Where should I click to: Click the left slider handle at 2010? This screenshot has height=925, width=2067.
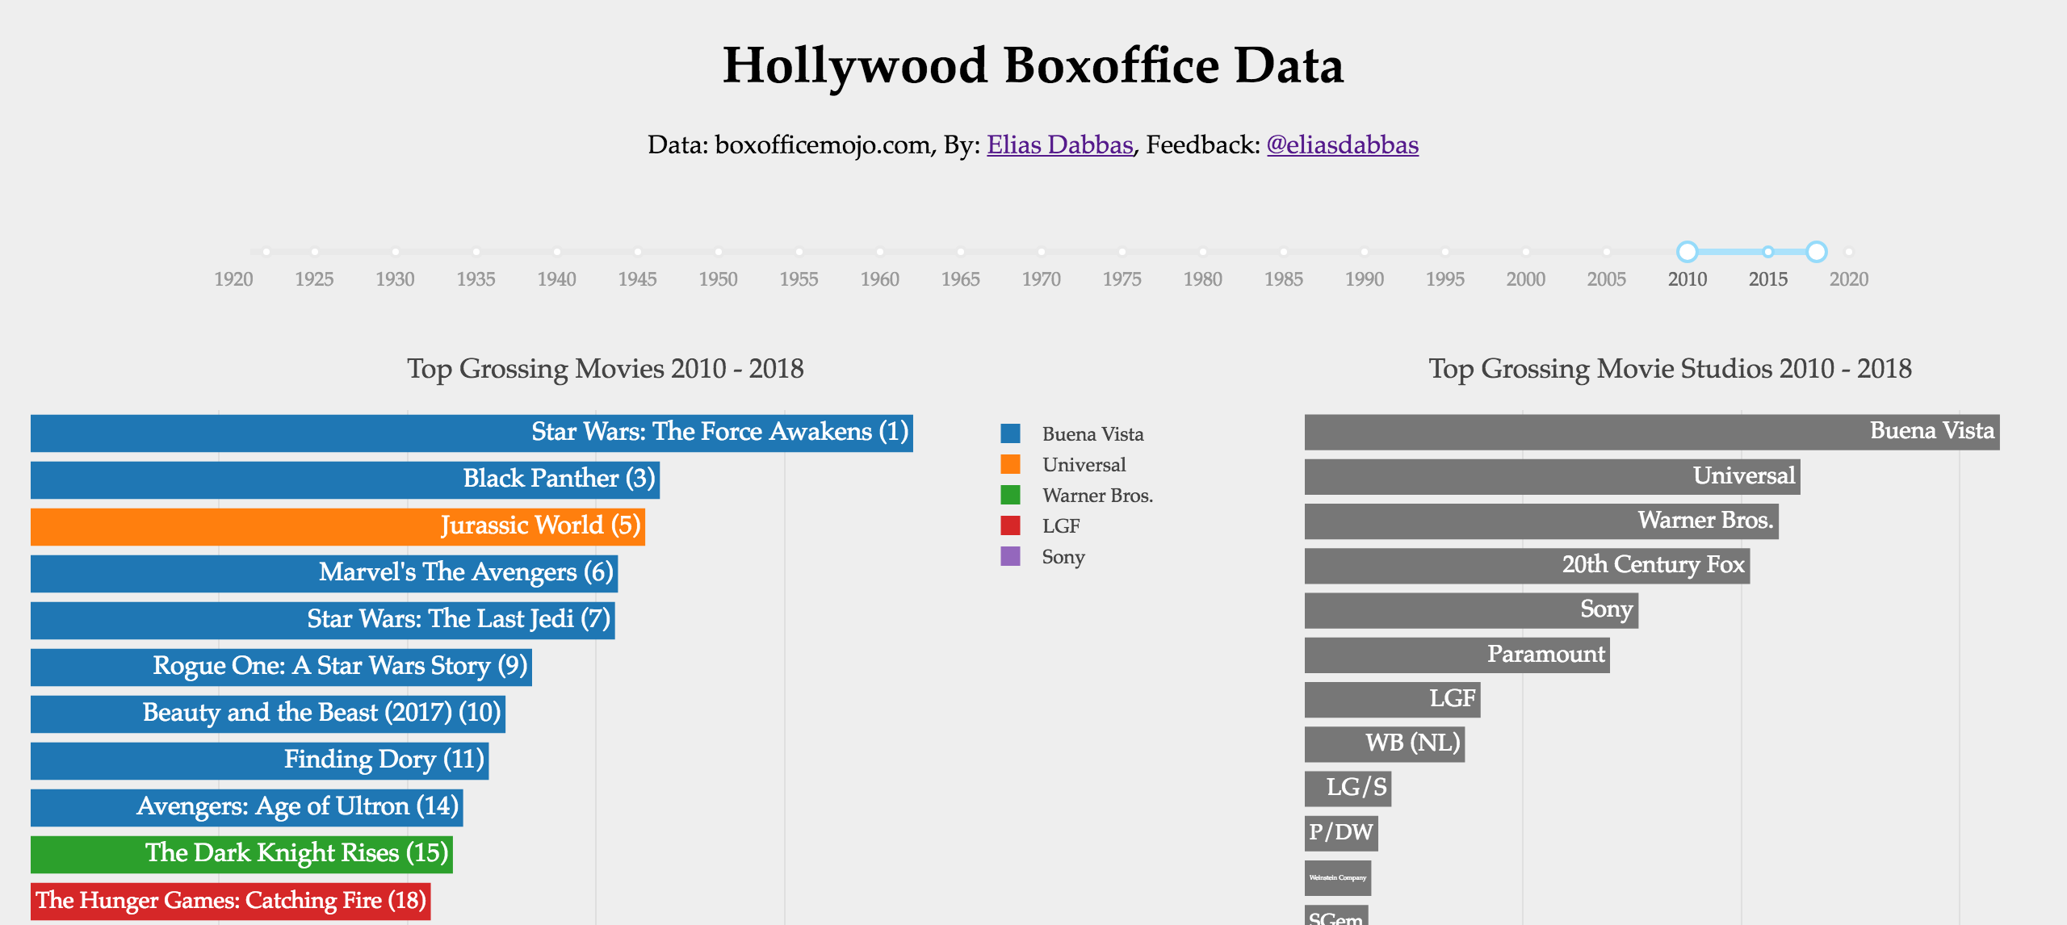[x=1687, y=252]
